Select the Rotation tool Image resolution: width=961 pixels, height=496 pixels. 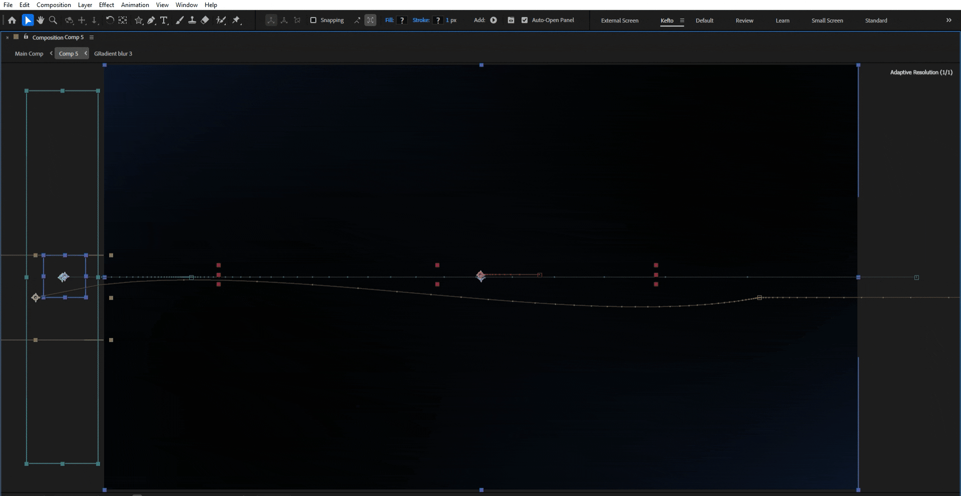click(110, 20)
